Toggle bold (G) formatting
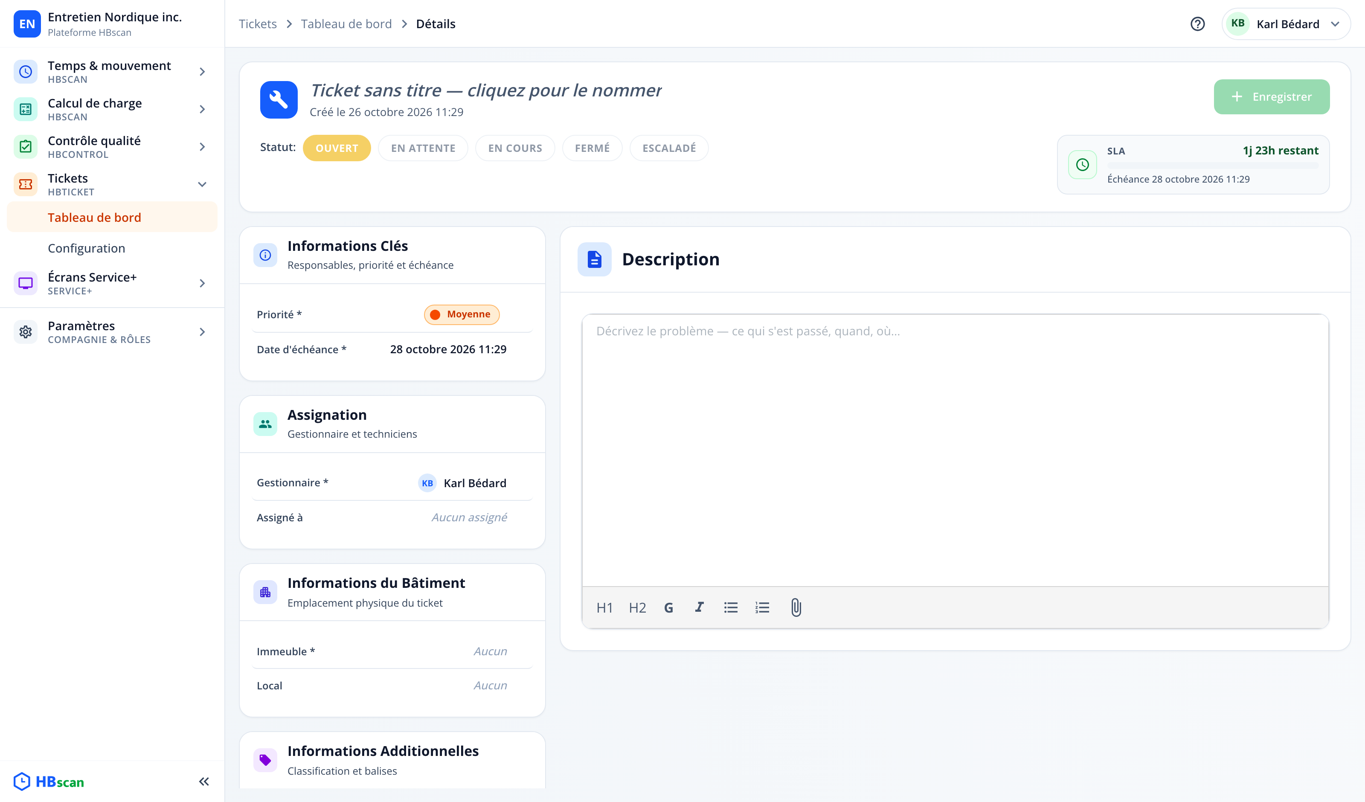The height and width of the screenshot is (802, 1365). (x=668, y=607)
